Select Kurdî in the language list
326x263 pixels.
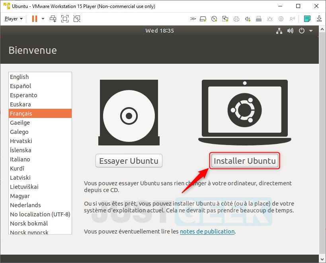tap(40, 168)
